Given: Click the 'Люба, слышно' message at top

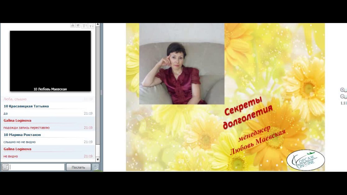Looking at the screenshot, I should pos(15,99).
